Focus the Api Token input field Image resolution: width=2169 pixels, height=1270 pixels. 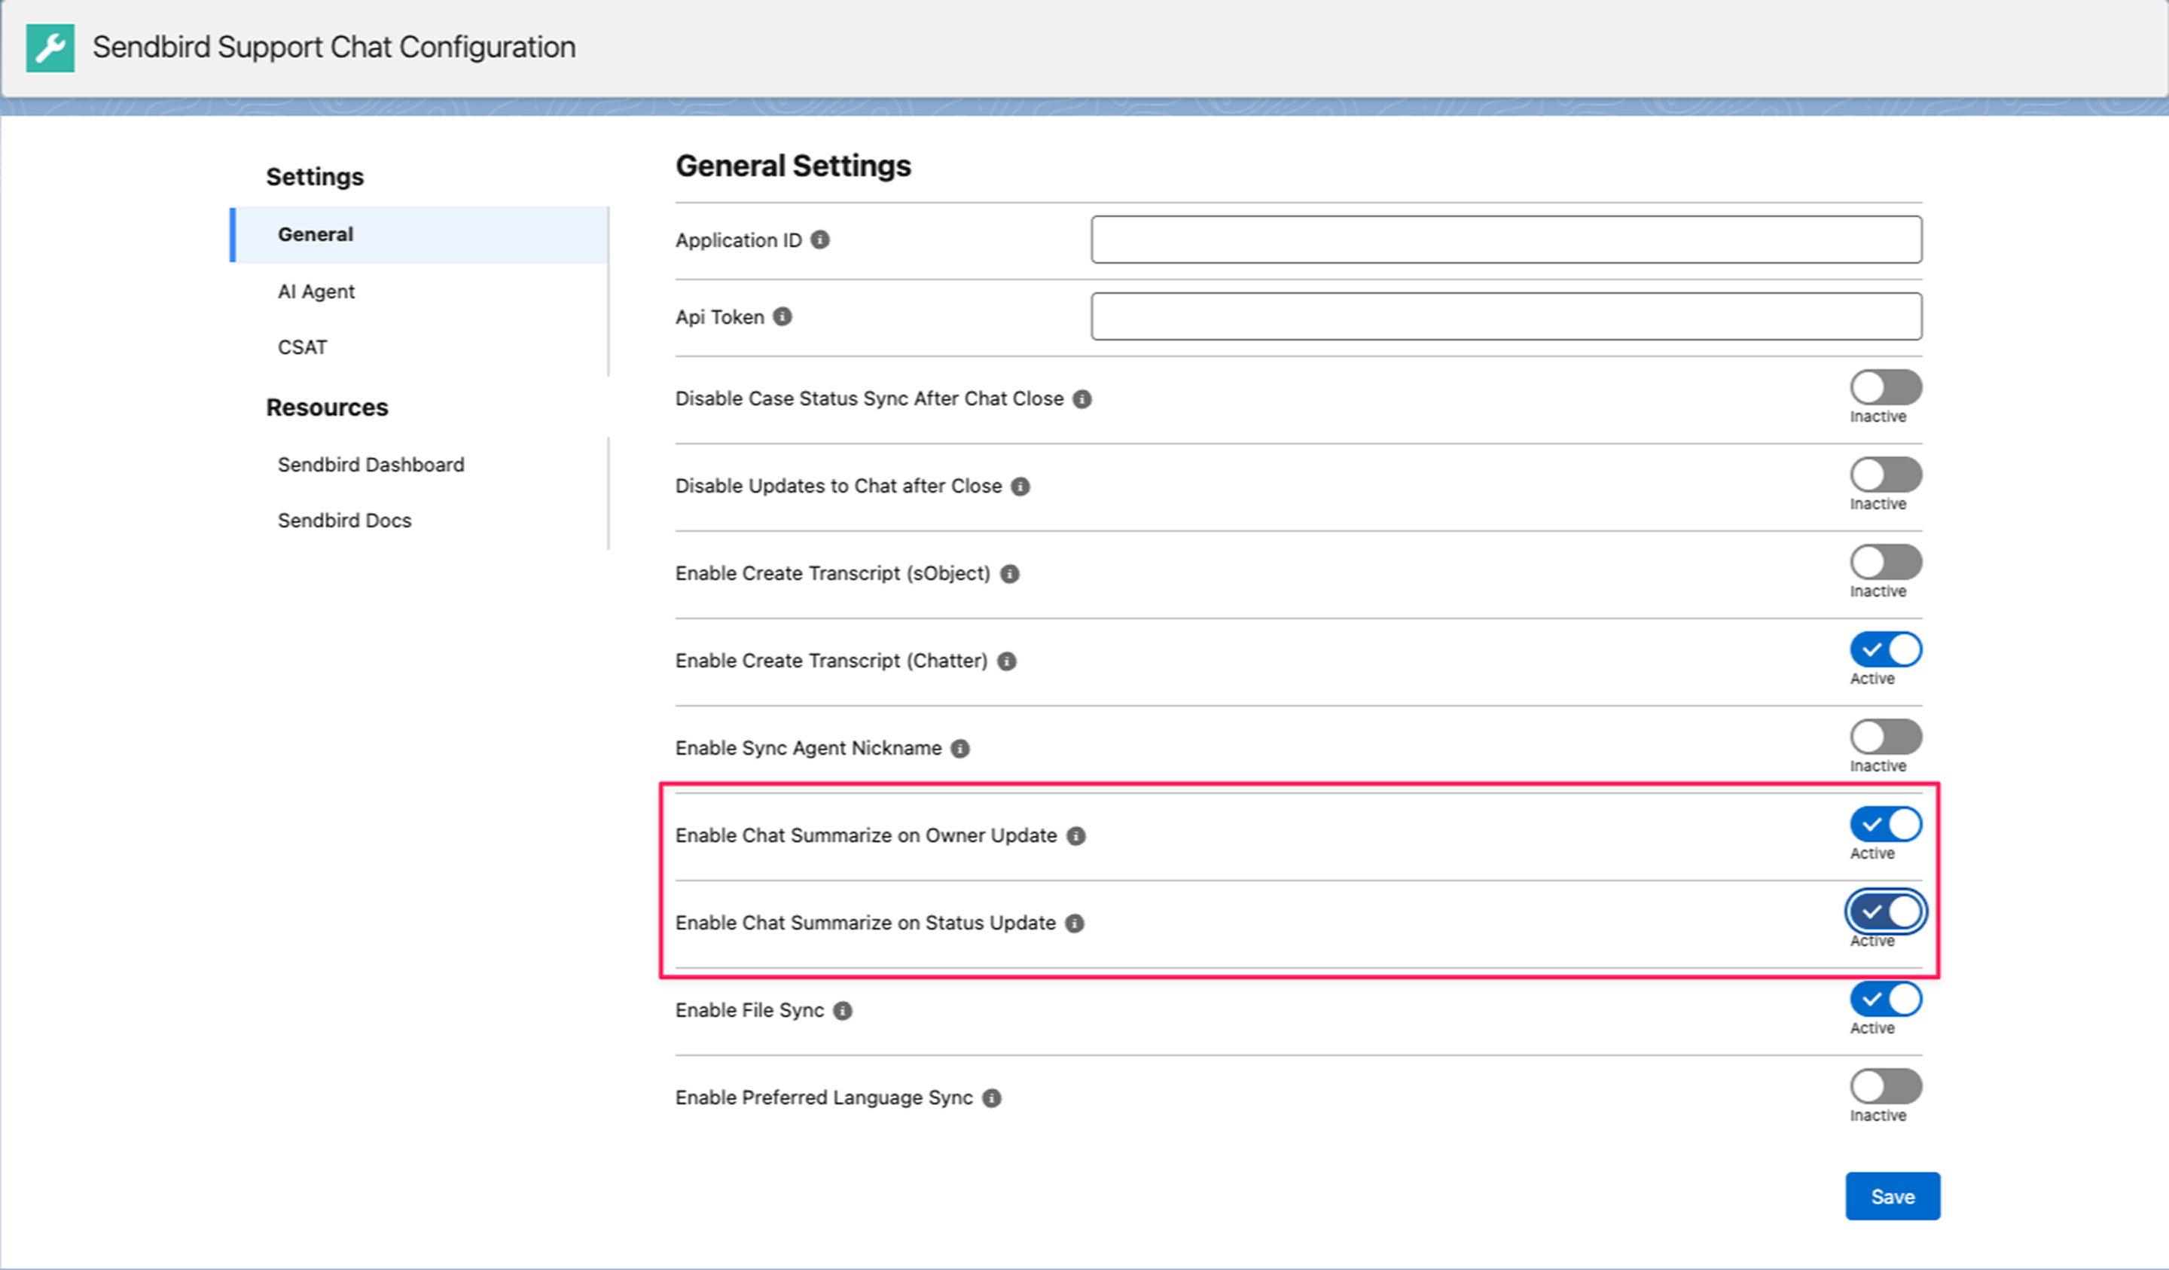coord(1506,317)
